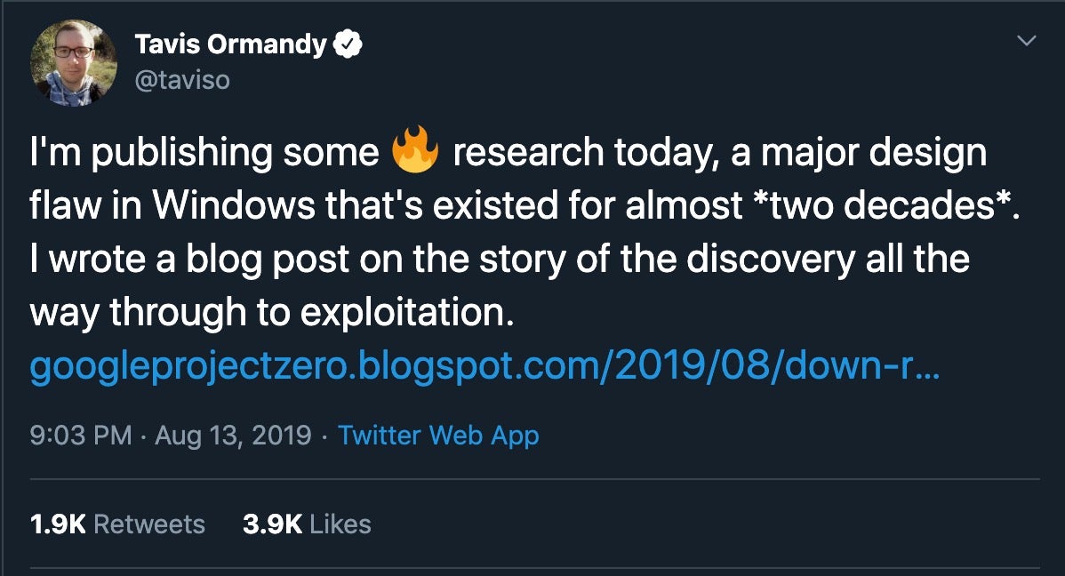Open Tavis Ormandy's profile picture
The height and width of the screenshot is (576, 1065).
click(73, 63)
